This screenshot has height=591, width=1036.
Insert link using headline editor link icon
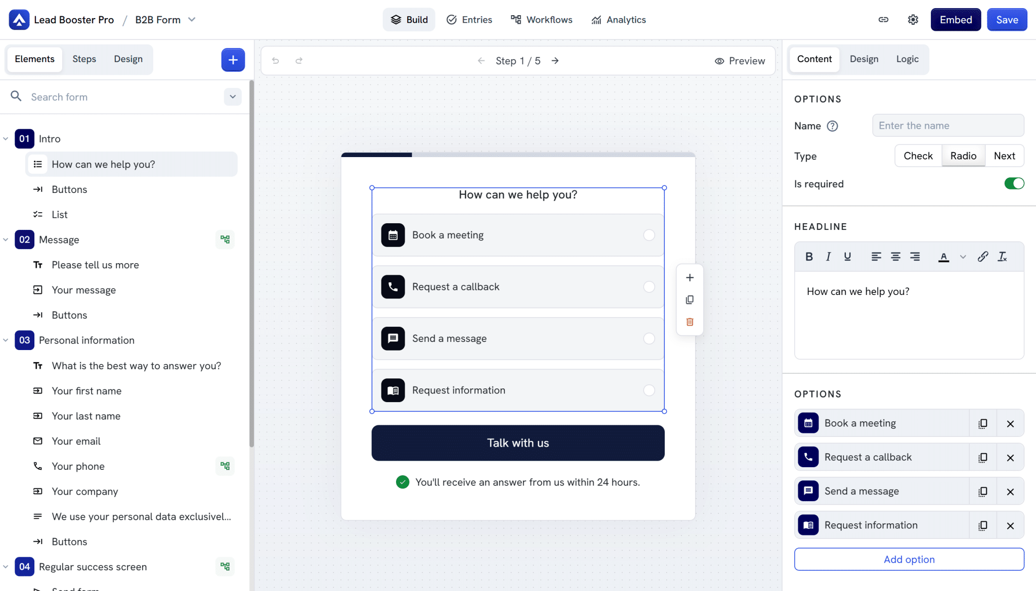(x=982, y=257)
